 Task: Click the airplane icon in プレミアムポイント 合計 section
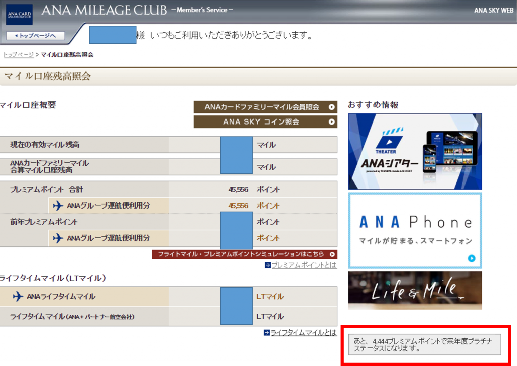click(58, 206)
